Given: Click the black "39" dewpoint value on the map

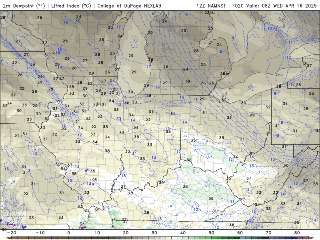Looking at the screenshot, I should pos(161,182).
